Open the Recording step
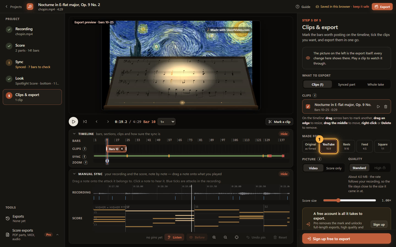396x247 pixels. 32,31
